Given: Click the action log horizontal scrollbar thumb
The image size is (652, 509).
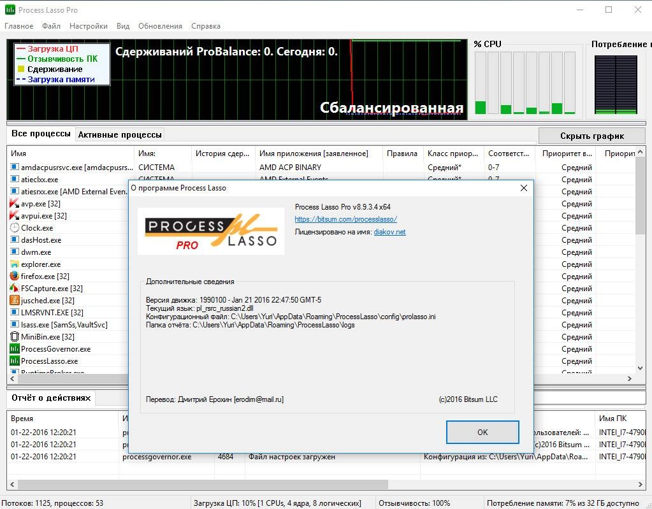Looking at the screenshot, I should [203, 485].
